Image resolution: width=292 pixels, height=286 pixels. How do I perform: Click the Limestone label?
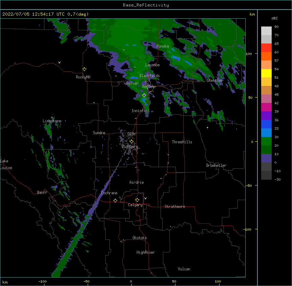(52, 121)
